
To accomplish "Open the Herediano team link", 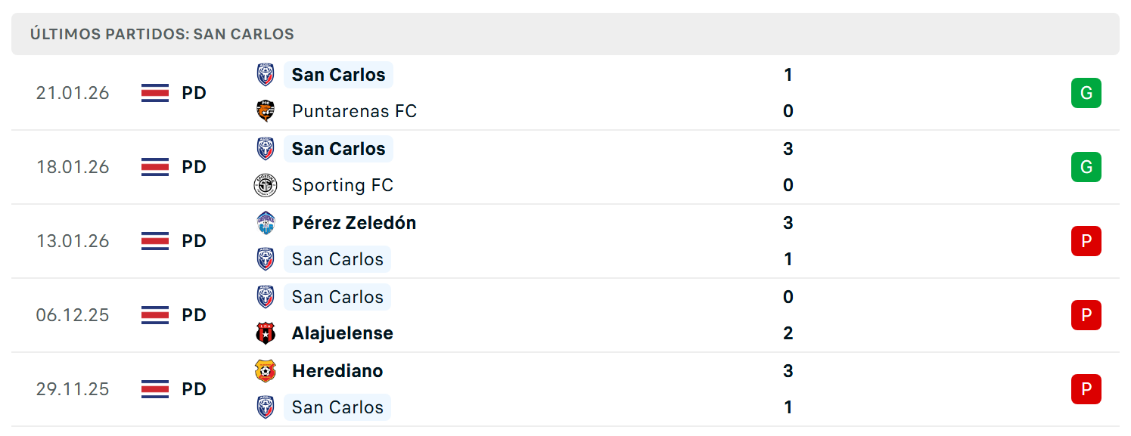I will tap(337, 371).
